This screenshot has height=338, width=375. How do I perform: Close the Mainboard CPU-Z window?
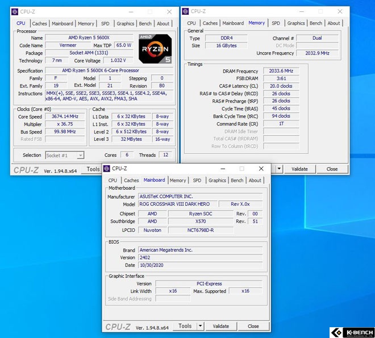[x=261, y=169]
